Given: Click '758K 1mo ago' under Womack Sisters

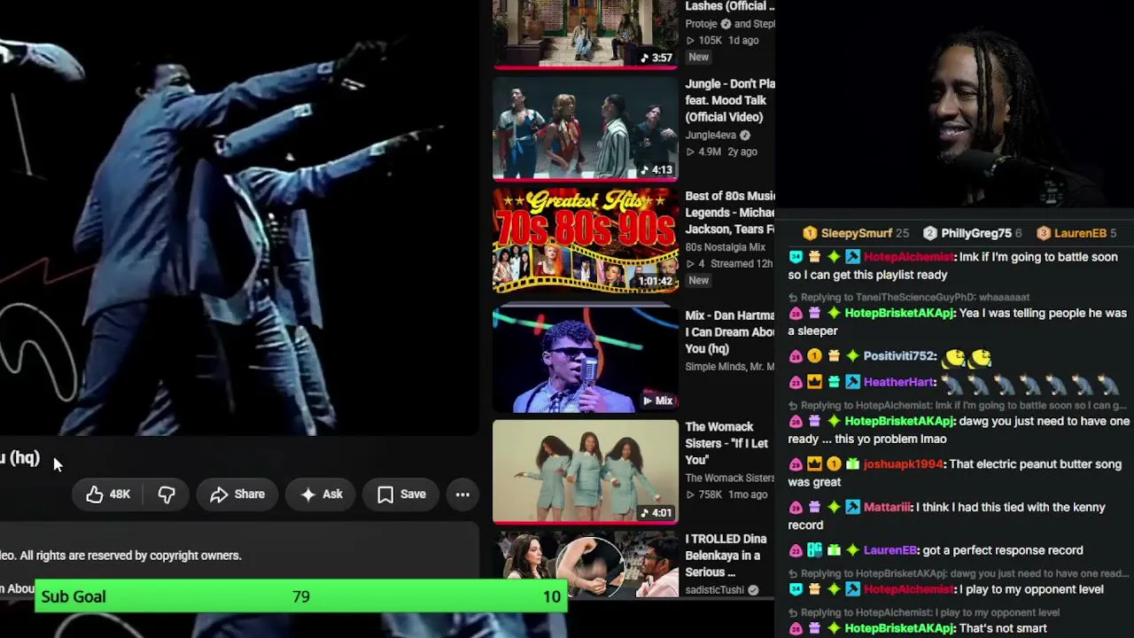Looking at the screenshot, I should 726,494.
